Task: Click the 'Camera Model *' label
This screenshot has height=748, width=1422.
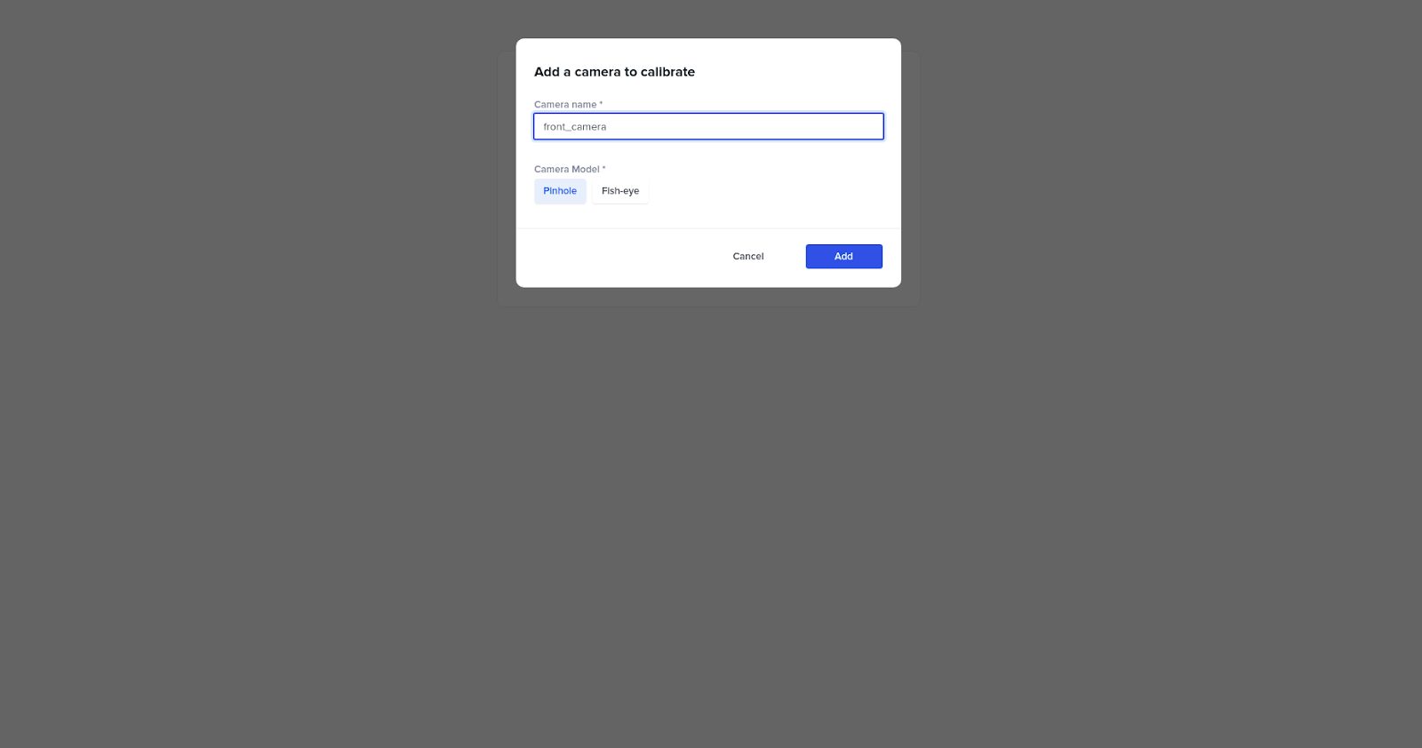Action: click(570, 169)
